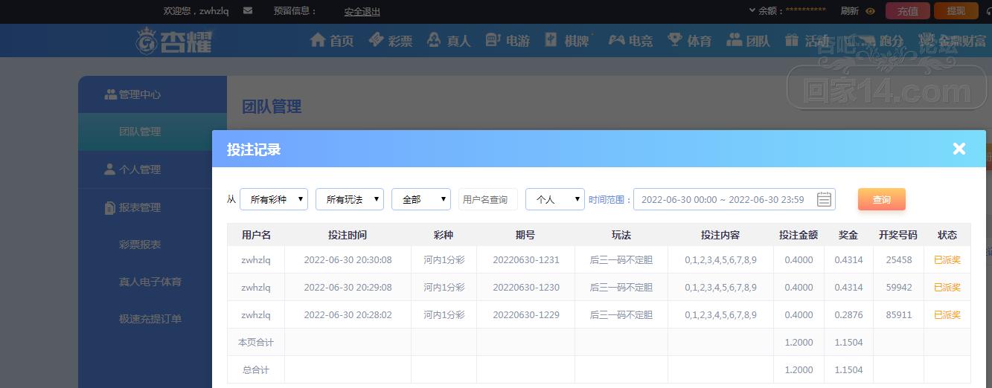Expand the 所有玩法 dropdown
This screenshot has height=388, width=992.
350,199
